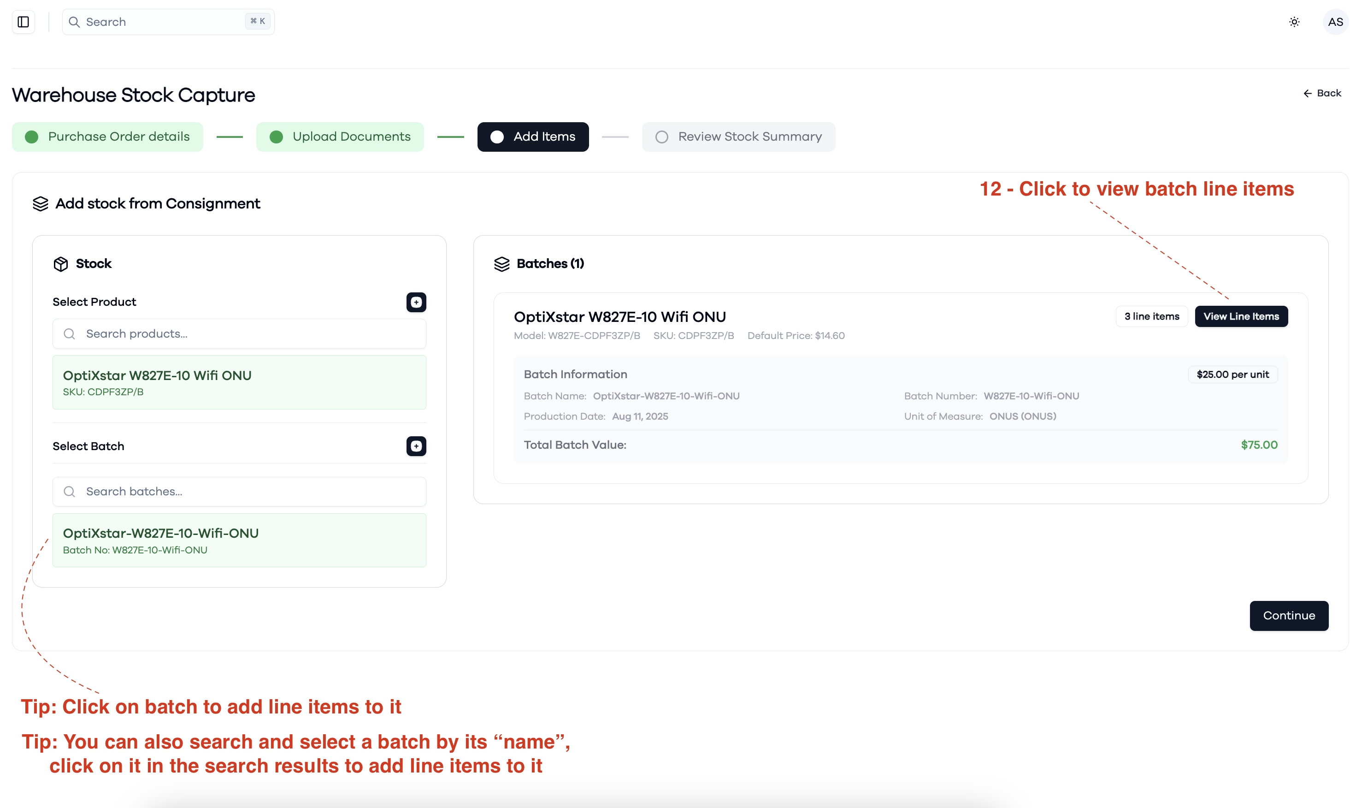
Task: Add new batch with plus icon
Action: click(x=416, y=446)
